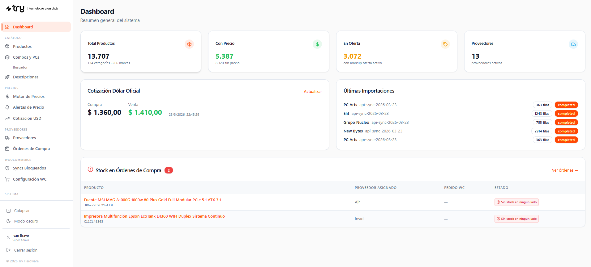Screen dimensions: 591x267
Task: Click the bell icon for Alertas de Precio
Action: 7,107
